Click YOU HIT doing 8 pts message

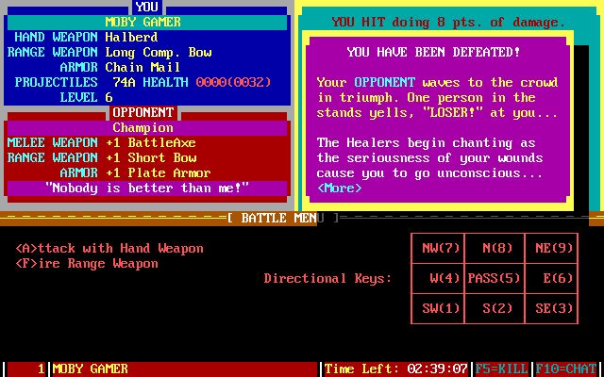[x=448, y=23]
